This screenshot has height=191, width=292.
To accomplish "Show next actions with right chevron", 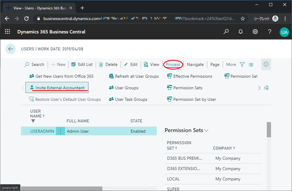I will tap(259, 88).
